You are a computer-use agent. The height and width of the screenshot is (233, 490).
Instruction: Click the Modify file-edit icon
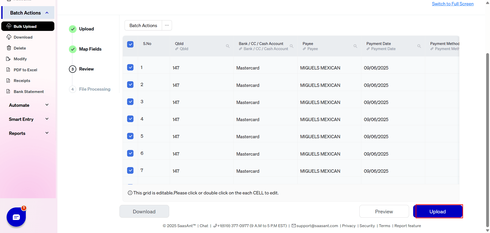coord(8,59)
